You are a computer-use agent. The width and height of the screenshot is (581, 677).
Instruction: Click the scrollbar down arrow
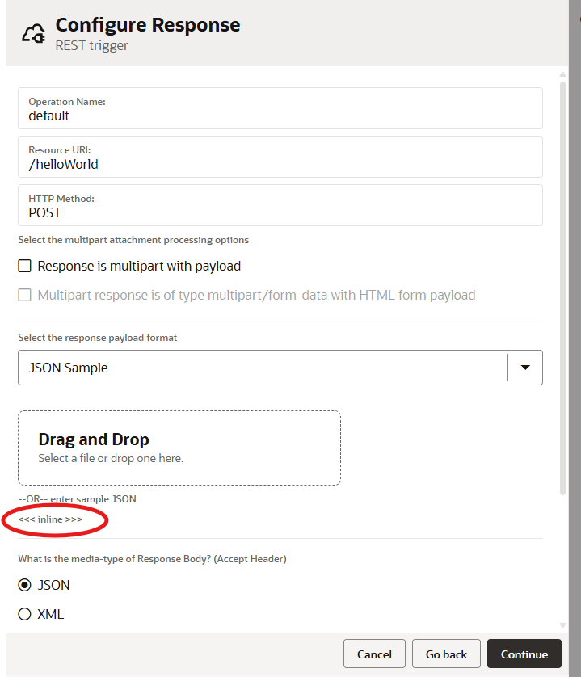click(x=562, y=624)
